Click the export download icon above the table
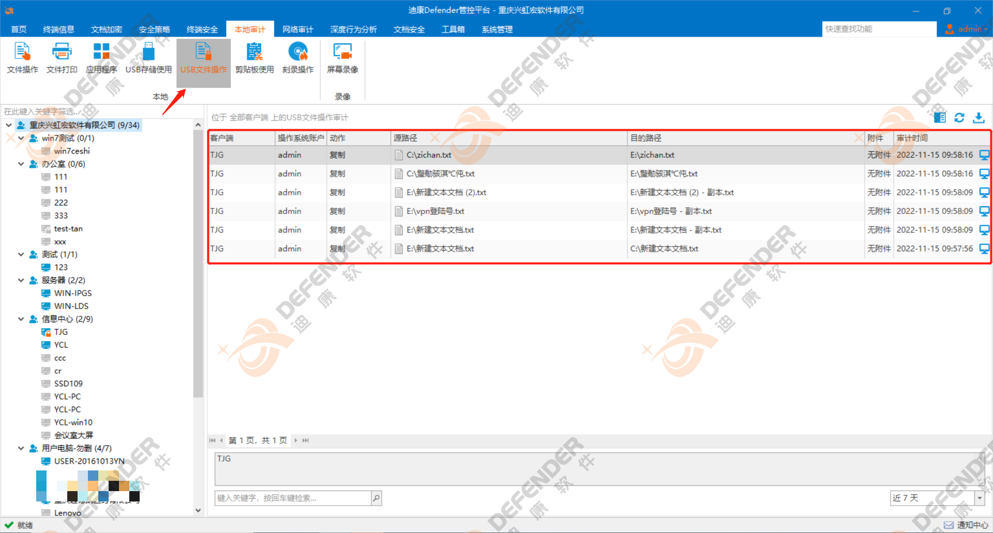This screenshot has width=993, height=533. click(x=979, y=118)
